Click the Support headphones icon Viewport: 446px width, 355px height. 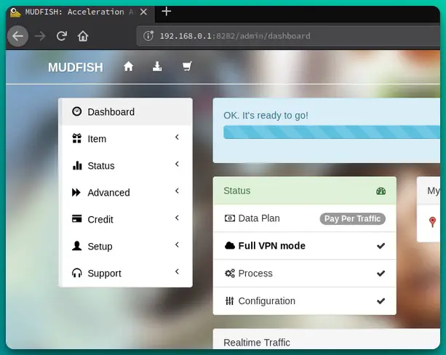tap(77, 273)
